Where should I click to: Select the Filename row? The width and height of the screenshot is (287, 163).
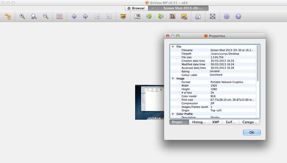tap(213, 50)
